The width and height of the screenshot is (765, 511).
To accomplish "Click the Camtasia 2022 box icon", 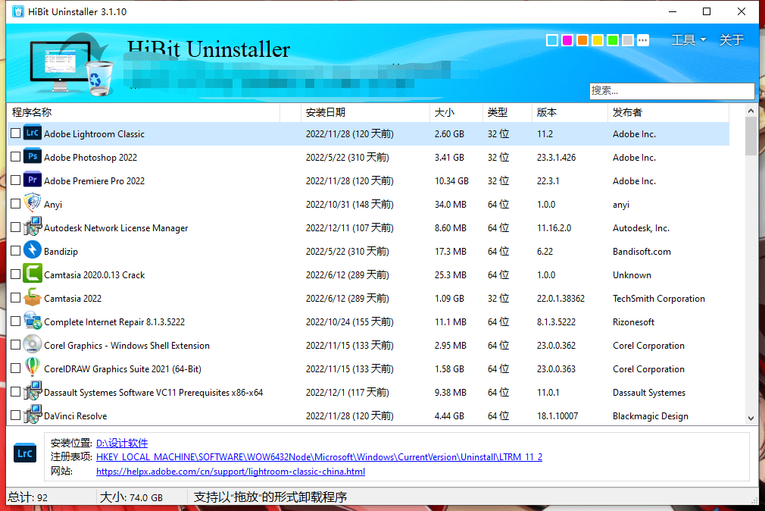I will pos(33,297).
